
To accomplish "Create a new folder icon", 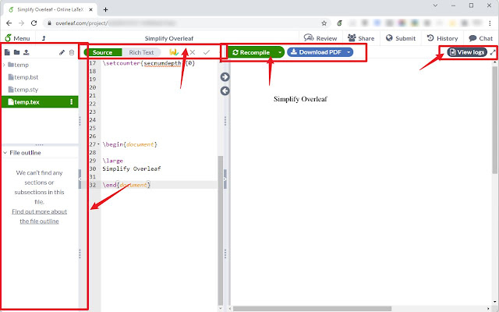I will point(16,52).
